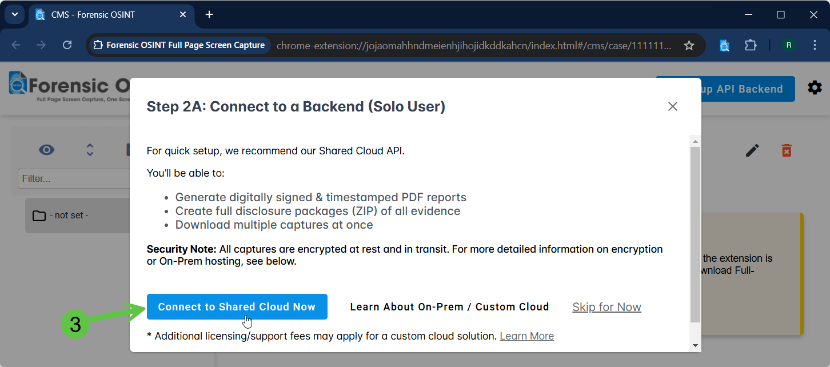The width and height of the screenshot is (830, 367).
Task: Click Connect to Shared Cloud Now
Action: pyautogui.click(x=237, y=307)
